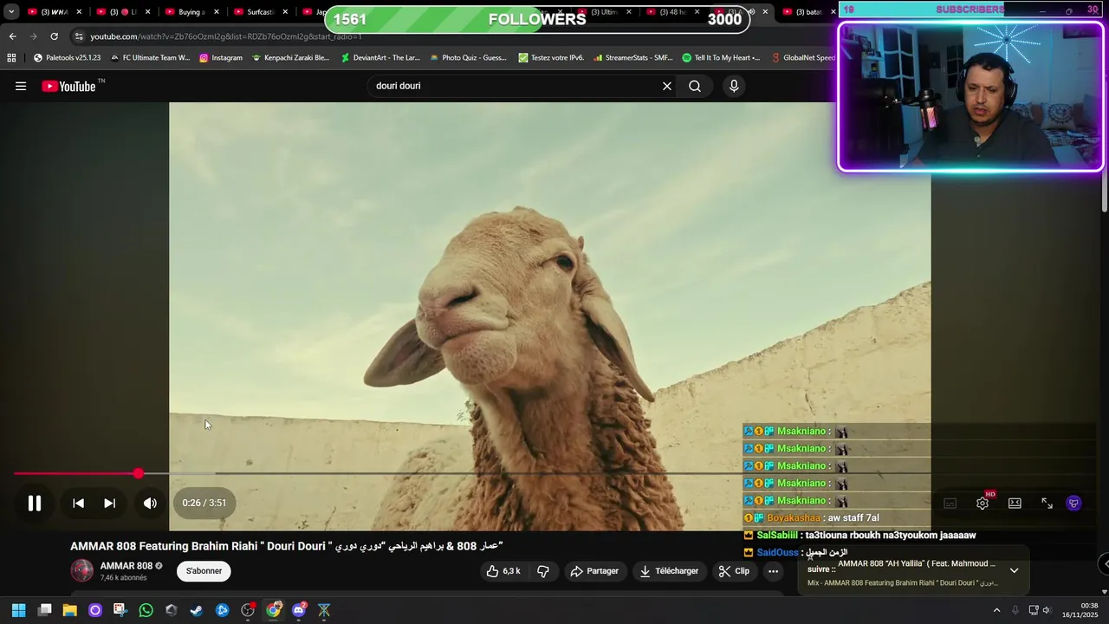Viewport: 1109px width, 624px height.
Task: Open the bookmarks apps grid icon
Action: [11, 58]
